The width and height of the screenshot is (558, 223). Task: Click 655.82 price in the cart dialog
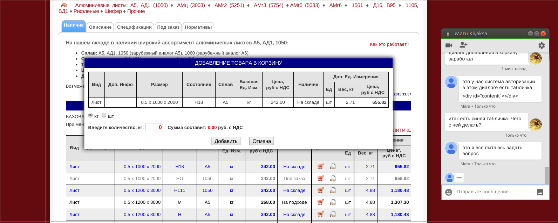[379, 102]
